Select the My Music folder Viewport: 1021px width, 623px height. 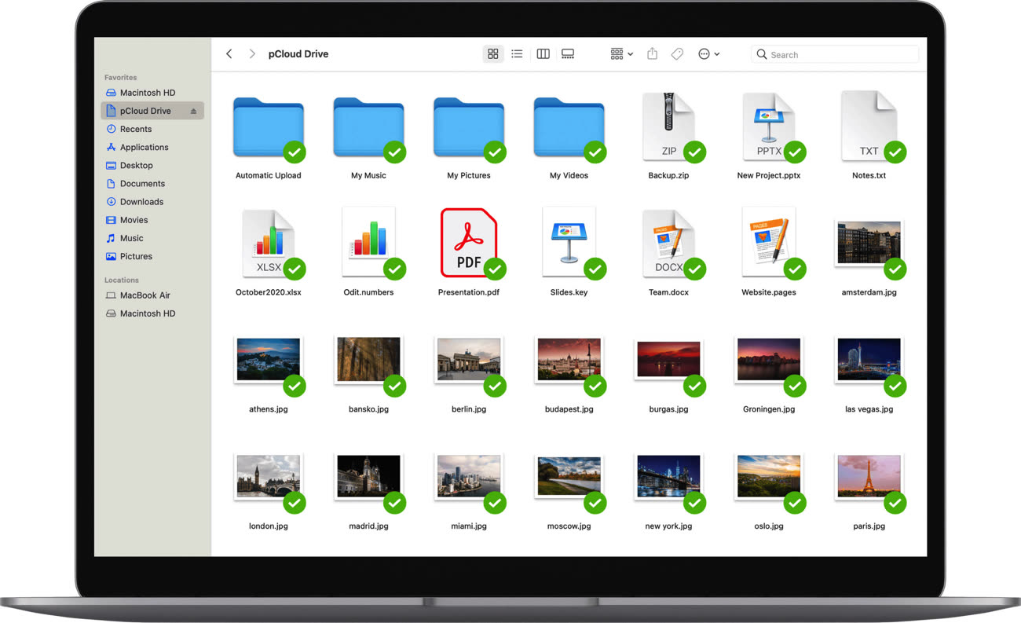click(x=368, y=128)
